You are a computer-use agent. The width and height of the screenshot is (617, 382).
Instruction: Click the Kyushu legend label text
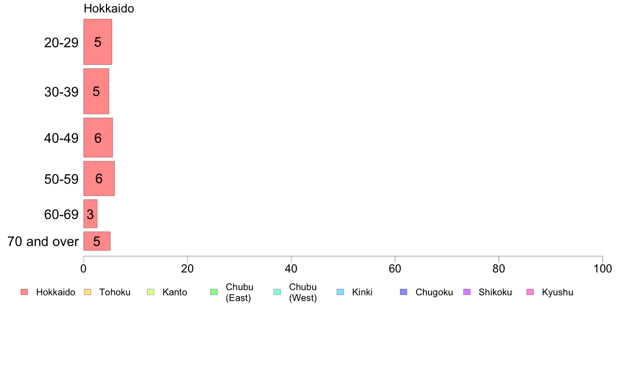(557, 292)
